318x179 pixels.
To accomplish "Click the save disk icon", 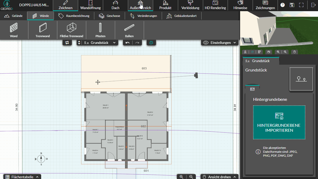I will click(x=292, y=5).
